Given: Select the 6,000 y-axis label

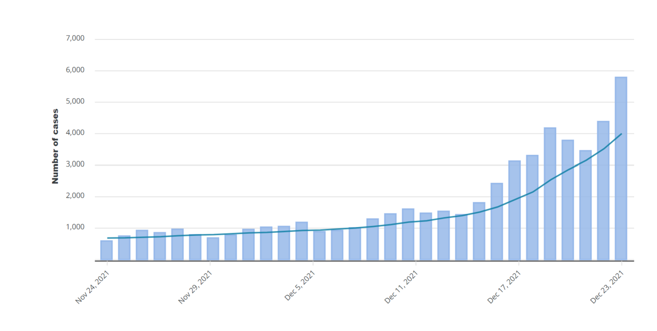Looking at the screenshot, I should [x=75, y=70].
